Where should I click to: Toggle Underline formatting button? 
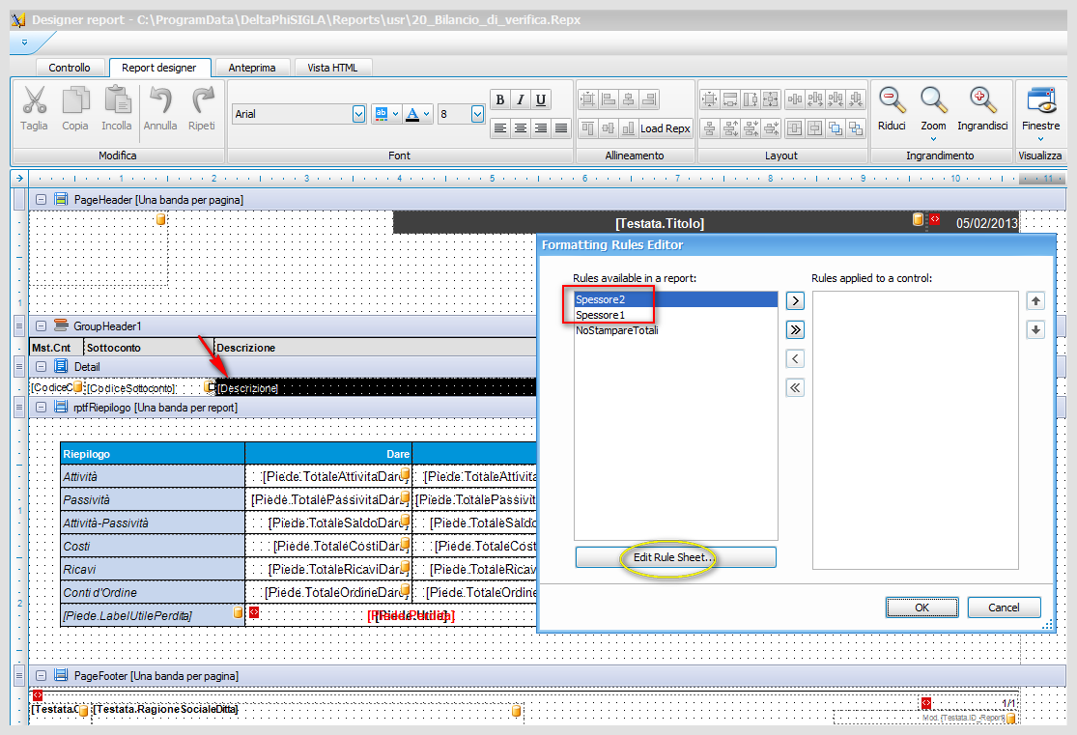[541, 99]
